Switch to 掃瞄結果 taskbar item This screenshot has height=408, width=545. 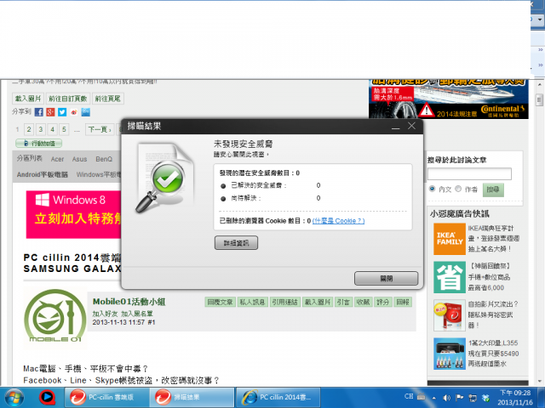pyautogui.click(x=192, y=398)
